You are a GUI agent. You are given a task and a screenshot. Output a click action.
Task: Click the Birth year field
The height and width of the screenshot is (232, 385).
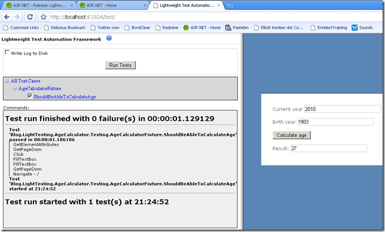point(335,122)
